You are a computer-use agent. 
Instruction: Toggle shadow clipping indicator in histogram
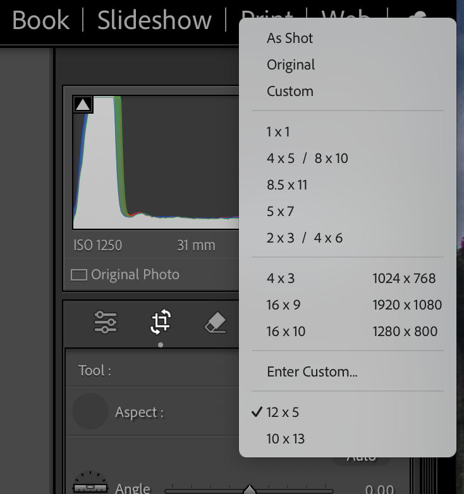point(83,104)
